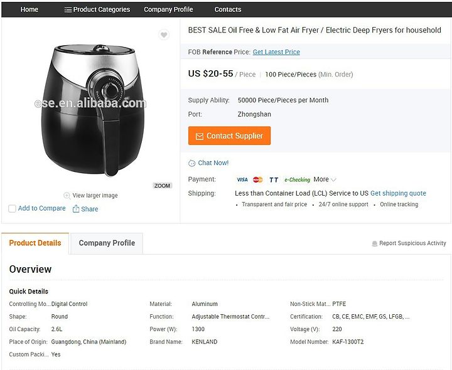The image size is (452, 370).
Task: Click the Report Suspicious Activity icon
Action: pyautogui.click(x=374, y=243)
